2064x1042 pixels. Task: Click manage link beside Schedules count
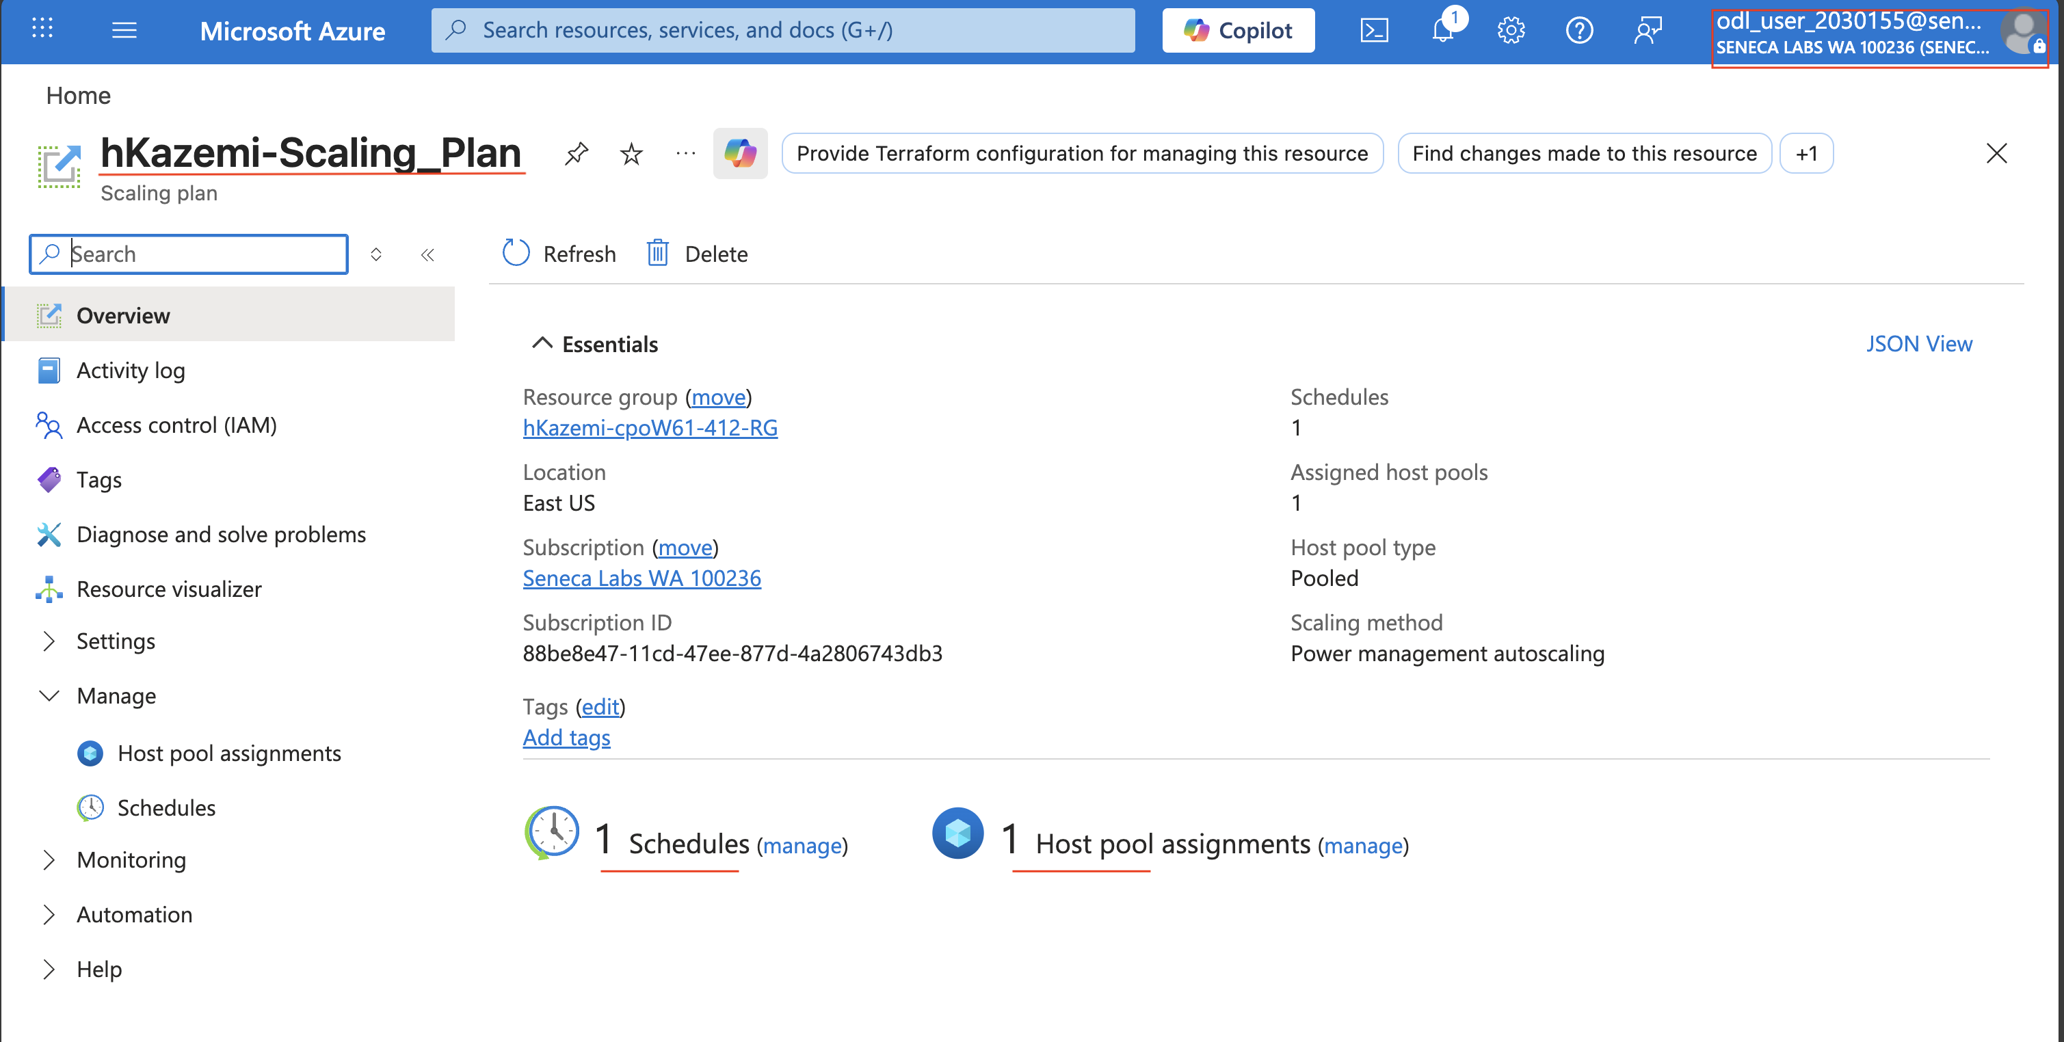(x=803, y=846)
